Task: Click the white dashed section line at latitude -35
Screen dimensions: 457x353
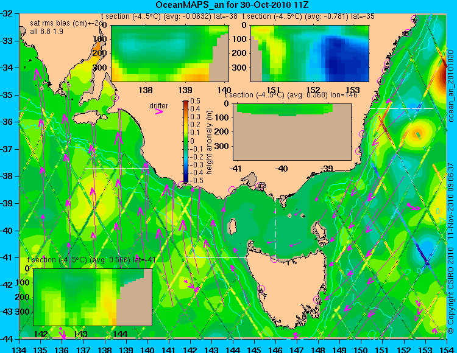Action: 402,108
